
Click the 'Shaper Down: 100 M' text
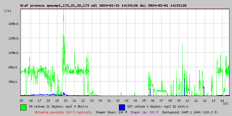click(111, 112)
